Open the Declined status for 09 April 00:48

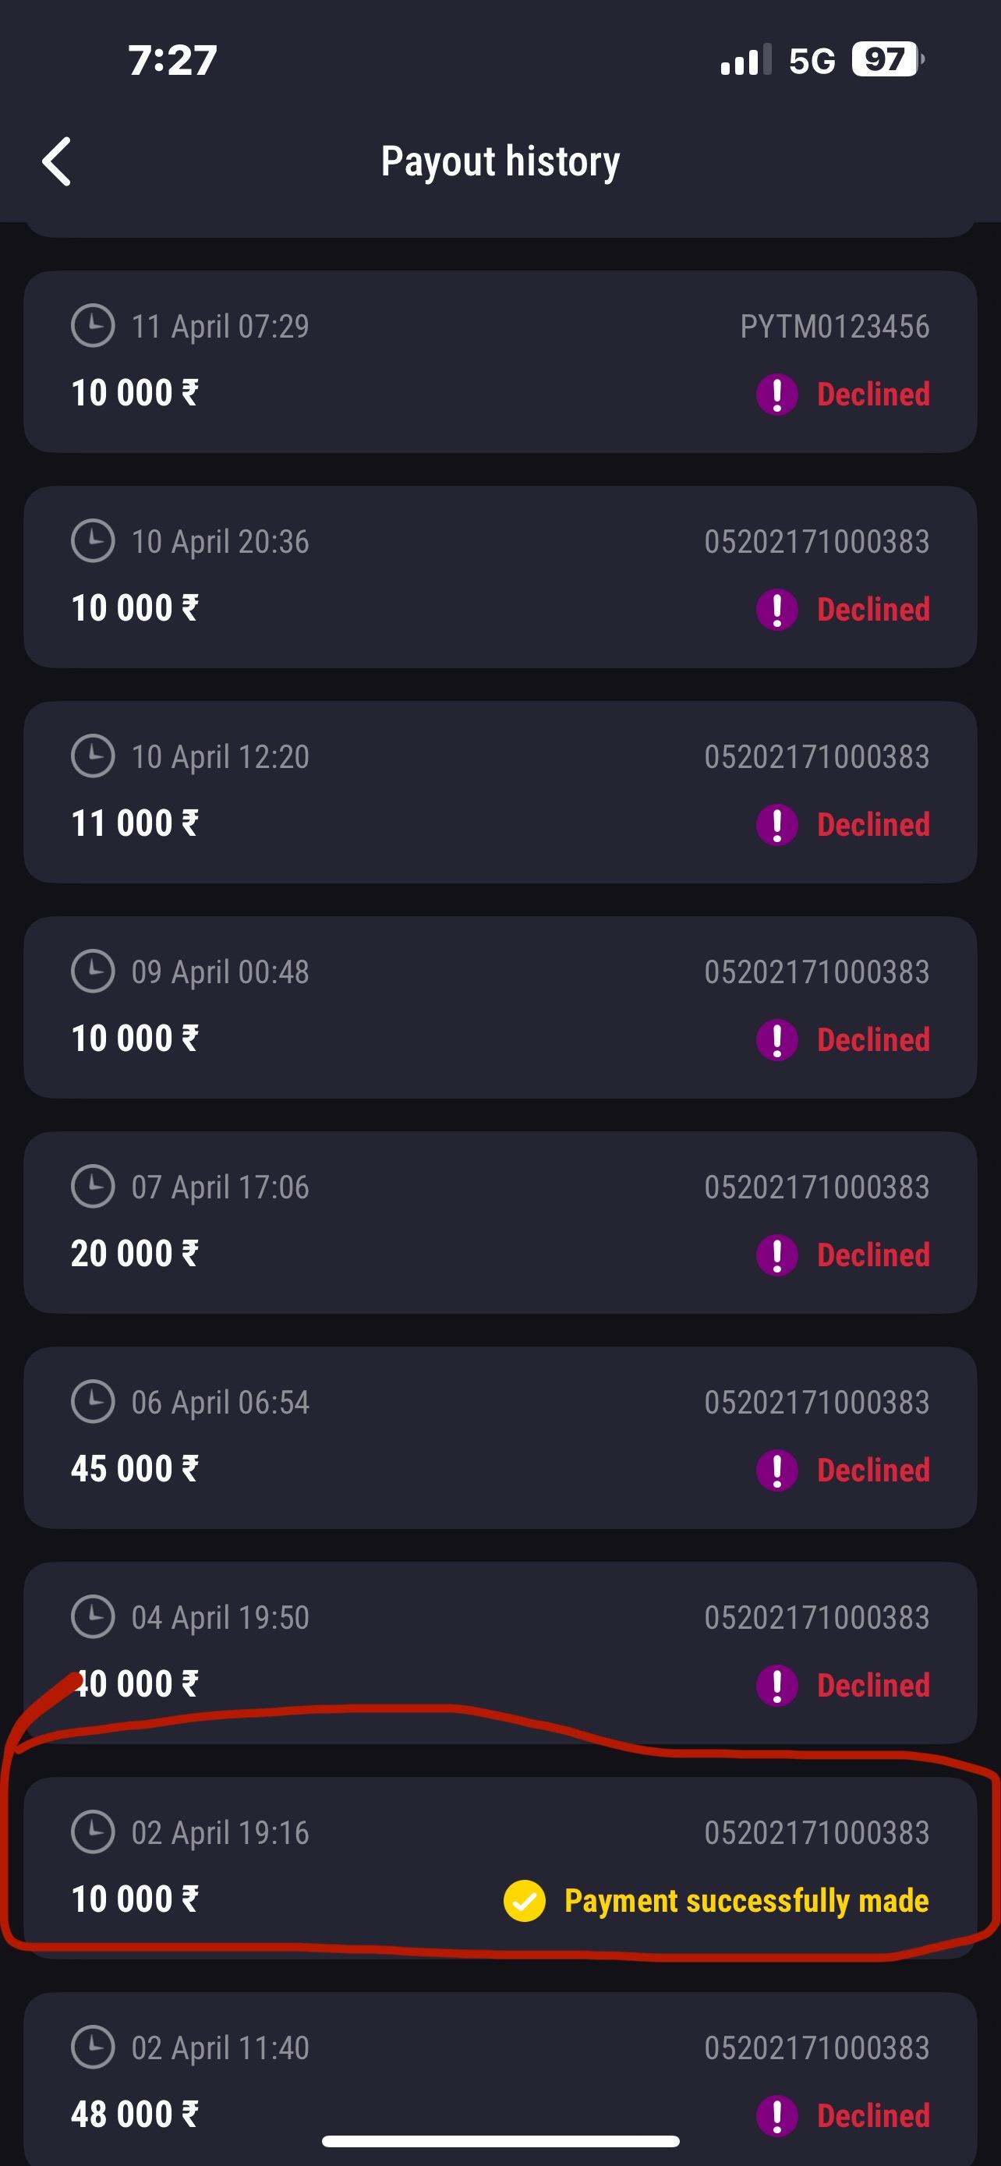tap(873, 1040)
